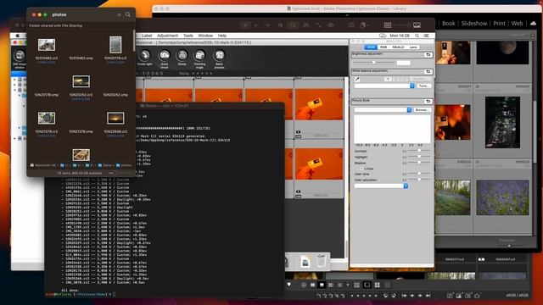Open the white balance preset dropdown

(x=384, y=86)
